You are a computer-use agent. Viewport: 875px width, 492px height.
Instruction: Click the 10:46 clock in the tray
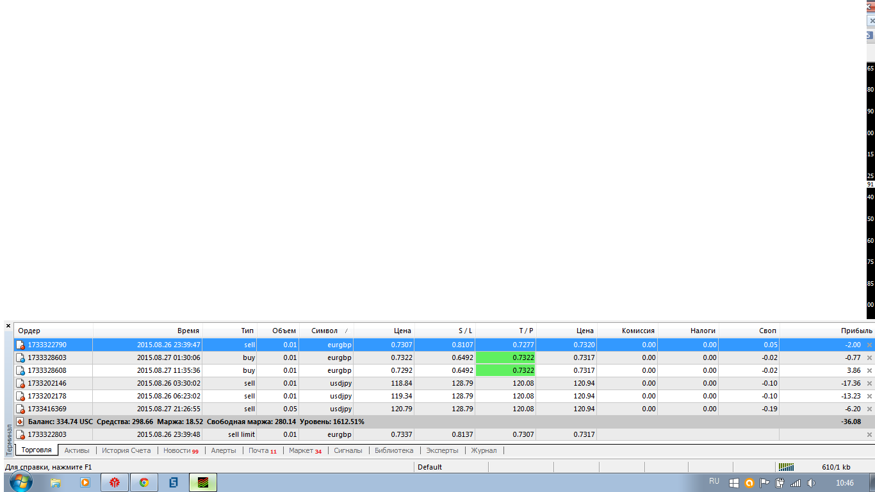[845, 483]
